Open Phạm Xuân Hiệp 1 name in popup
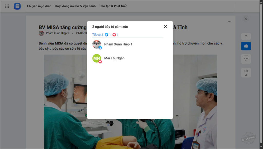Image resolution: width=263 pixels, height=149 pixels. pos(118,44)
